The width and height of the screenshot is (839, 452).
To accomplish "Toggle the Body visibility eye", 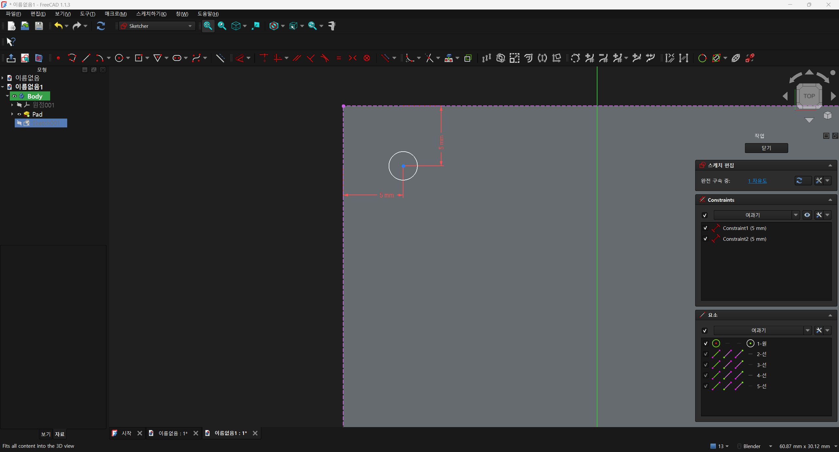I will click(x=14, y=96).
